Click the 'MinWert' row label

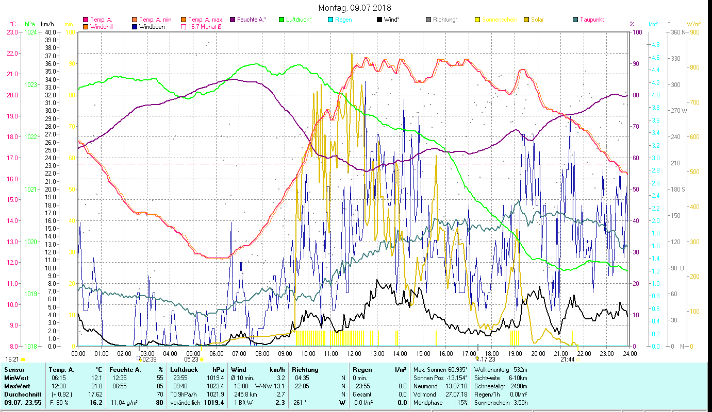tap(16, 378)
